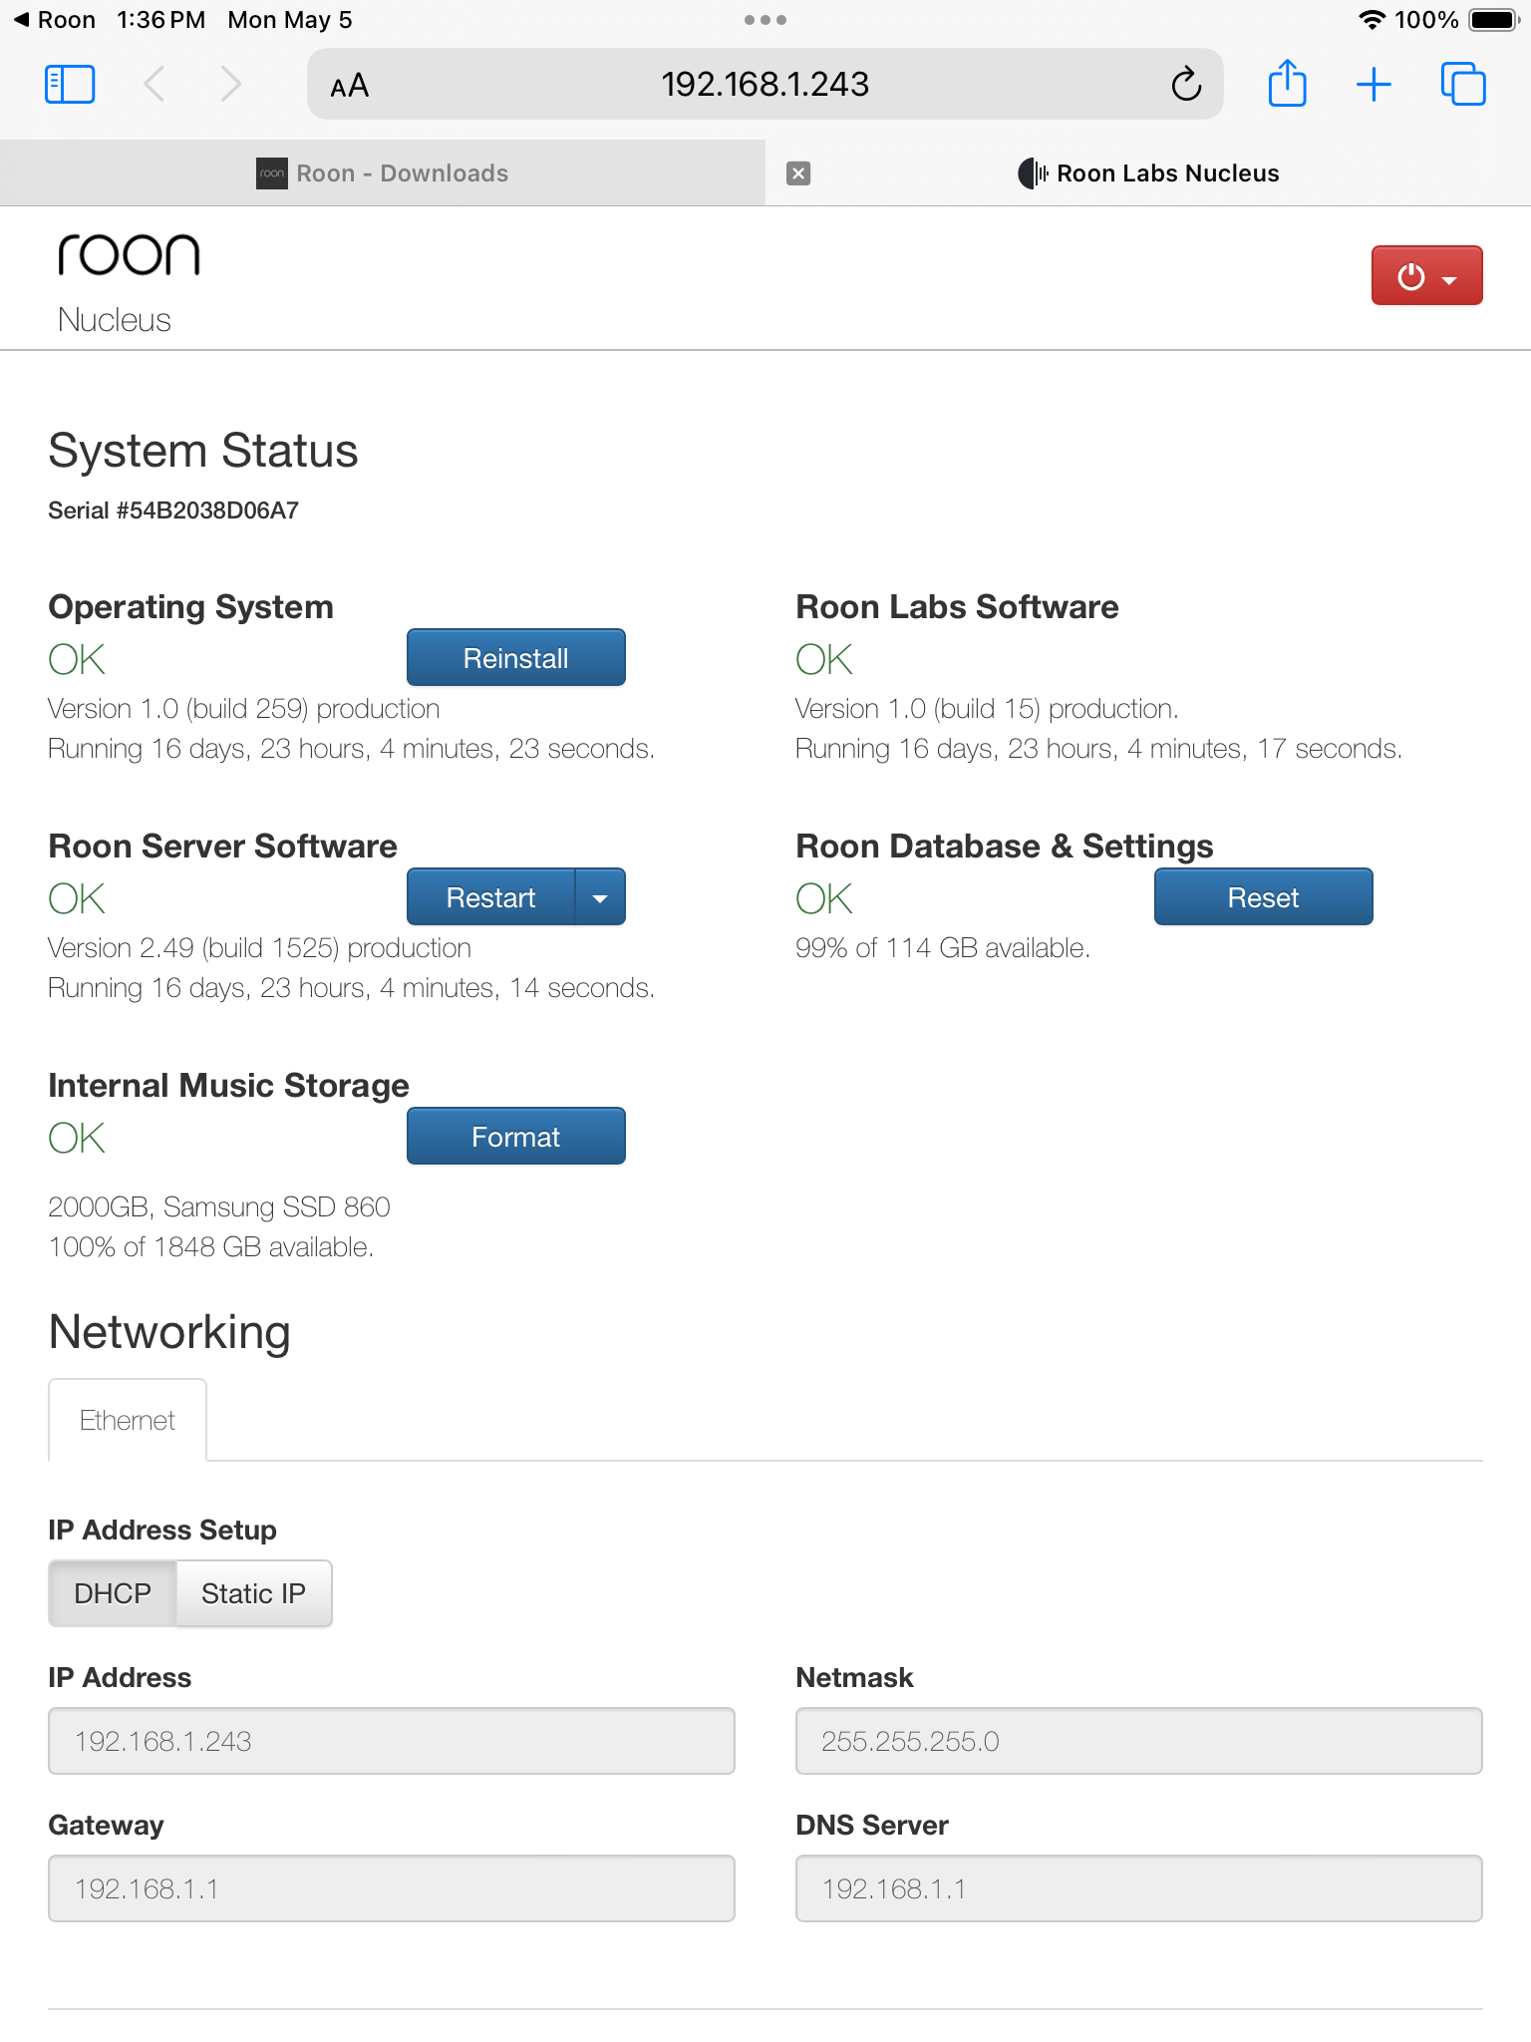Close the Roon Labs Nucleus tab
Image resolution: width=1531 pixels, height=2042 pixels.
798,173
